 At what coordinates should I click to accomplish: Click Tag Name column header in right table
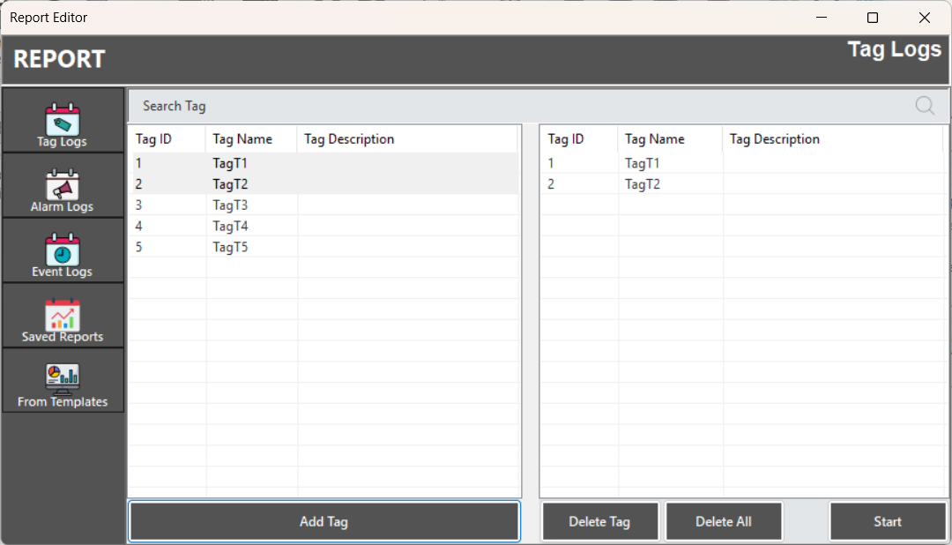(670, 139)
